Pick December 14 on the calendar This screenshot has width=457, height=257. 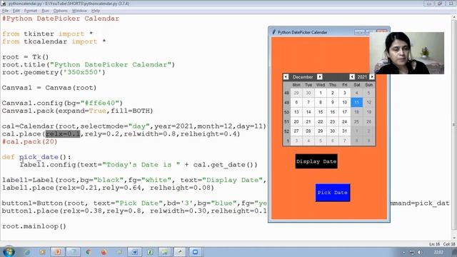(308, 112)
